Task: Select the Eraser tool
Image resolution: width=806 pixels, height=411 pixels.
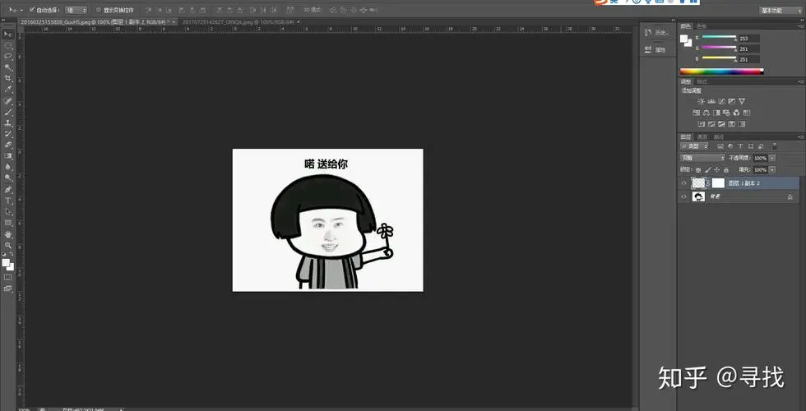Action: [8, 145]
